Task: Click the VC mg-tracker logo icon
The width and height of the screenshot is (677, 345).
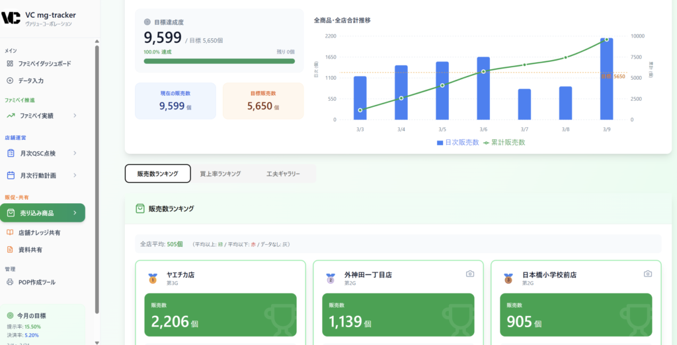Action: click(11, 17)
